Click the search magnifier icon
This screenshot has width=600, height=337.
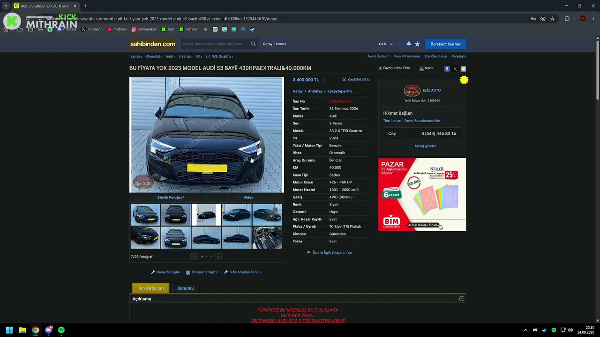pyautogui.click(x=253, y=44)
